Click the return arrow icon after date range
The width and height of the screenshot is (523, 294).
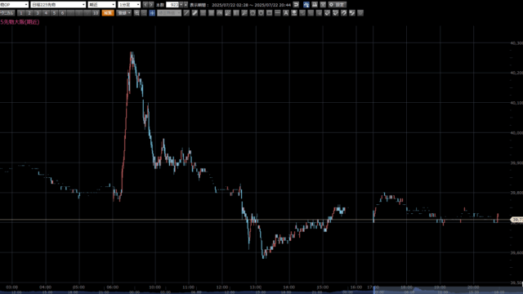click(x=296, y=5)
